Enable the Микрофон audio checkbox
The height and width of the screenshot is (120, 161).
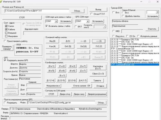coord(6,36)
